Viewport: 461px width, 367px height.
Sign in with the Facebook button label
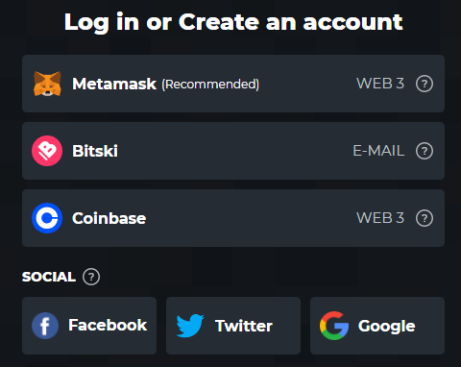[108, 325]
